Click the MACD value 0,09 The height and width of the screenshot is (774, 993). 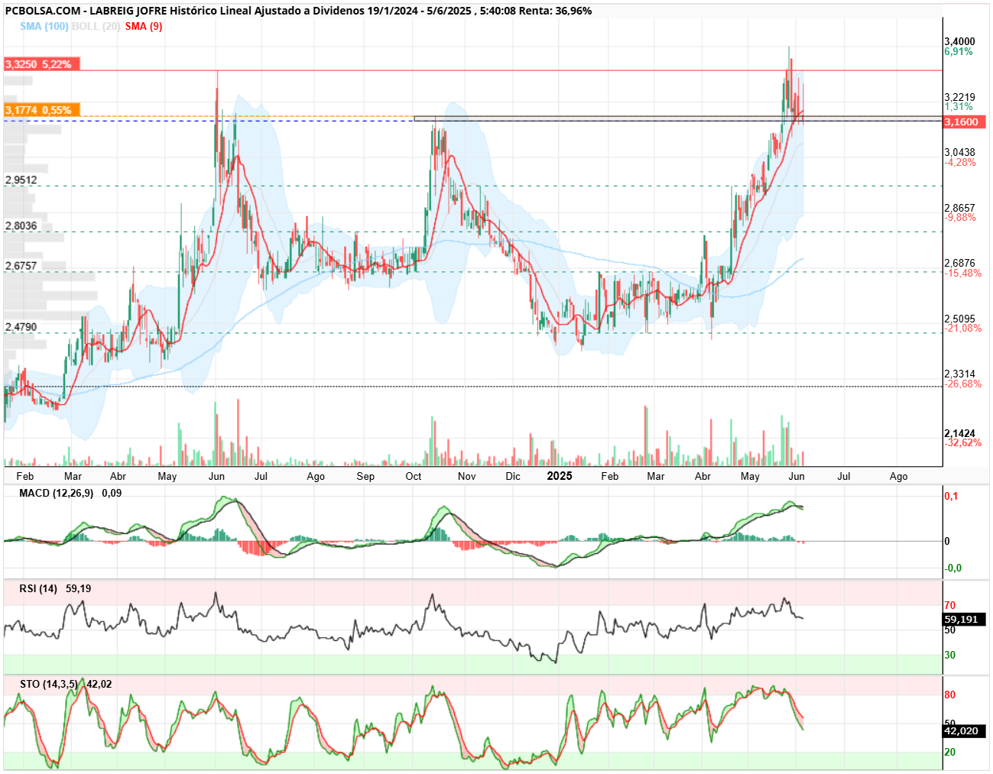[x=112, y=493]
